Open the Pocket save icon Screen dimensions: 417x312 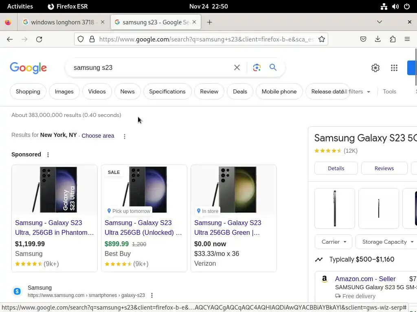(363, 39)
